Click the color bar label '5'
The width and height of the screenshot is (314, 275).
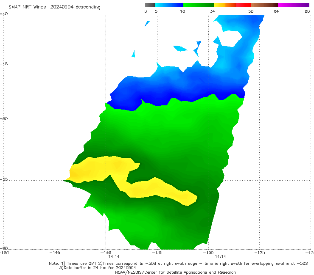click(x=156, y=11)
